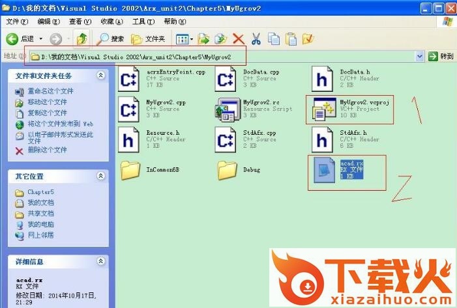The image size is (457, 308).
Task: Go up one folder level
Action: pyautogui.click(x=81, y=39)
